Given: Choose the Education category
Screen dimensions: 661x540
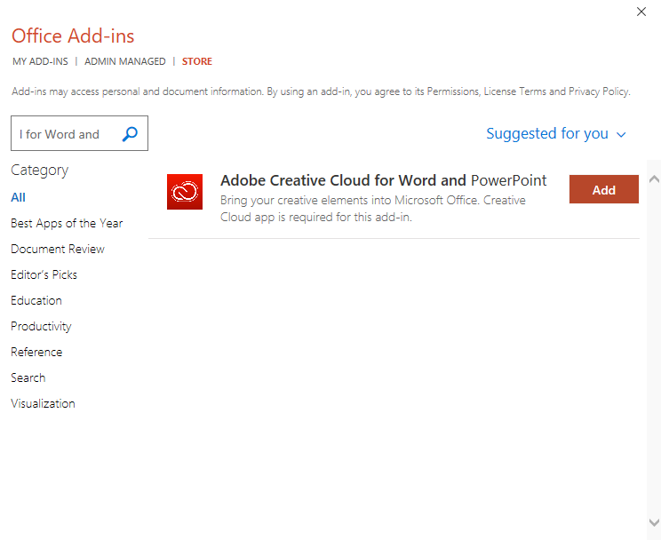Looking at the screenshot, I should [x=36, y=300].
